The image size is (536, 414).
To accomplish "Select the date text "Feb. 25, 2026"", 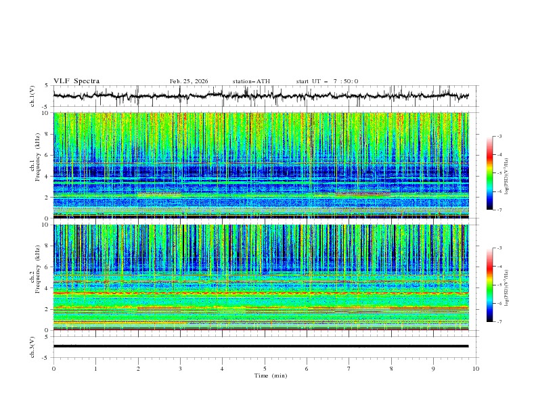I will click(189, 81).
